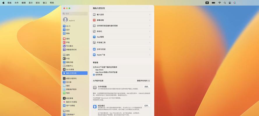Open the 文件 menu in menu bar

tap(17, 3)
